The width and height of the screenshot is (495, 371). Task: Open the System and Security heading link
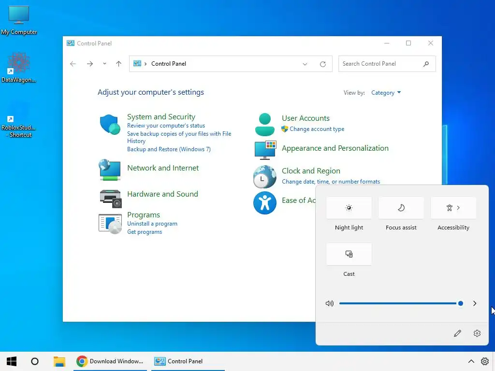[161, 117]
